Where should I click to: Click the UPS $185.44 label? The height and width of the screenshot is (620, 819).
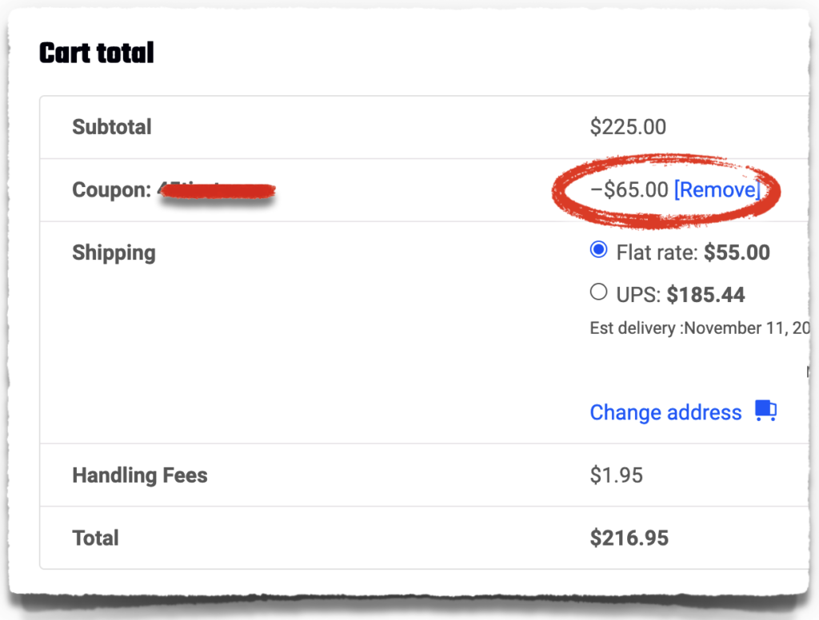tap(681, 295)
